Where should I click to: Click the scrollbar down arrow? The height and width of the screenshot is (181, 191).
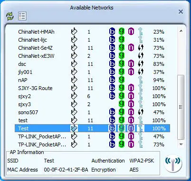(x=181, y=144)
